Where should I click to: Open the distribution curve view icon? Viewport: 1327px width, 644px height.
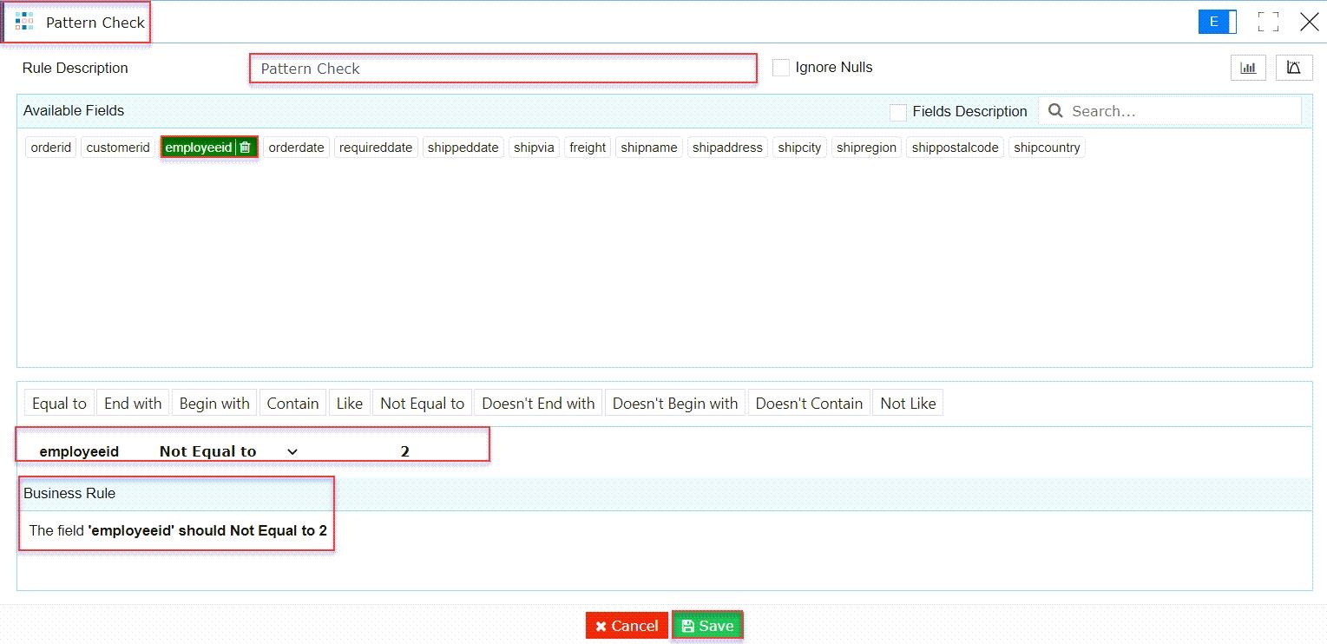1294,67
